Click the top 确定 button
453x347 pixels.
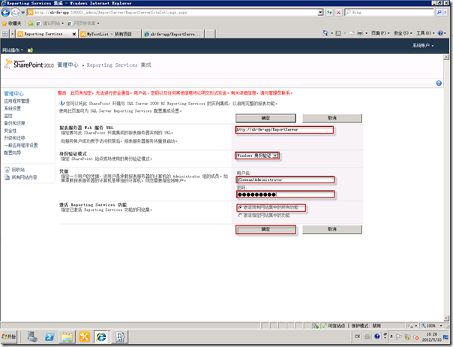(x=265, y=118)
